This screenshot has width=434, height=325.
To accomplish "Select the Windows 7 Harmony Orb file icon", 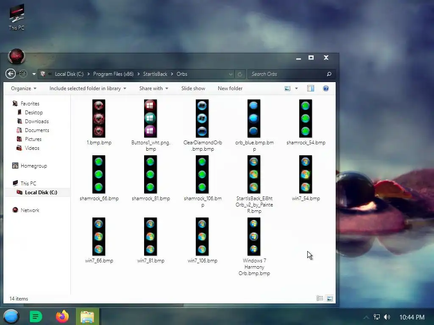I will pyautogui.click(x=254, y=236).
